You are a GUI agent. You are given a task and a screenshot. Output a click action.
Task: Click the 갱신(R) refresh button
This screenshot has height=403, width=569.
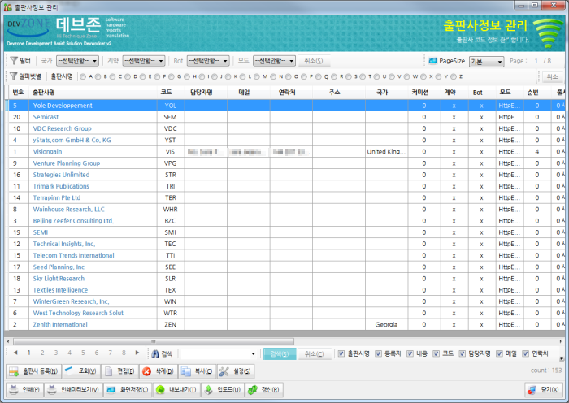click(x=264, y=389)
